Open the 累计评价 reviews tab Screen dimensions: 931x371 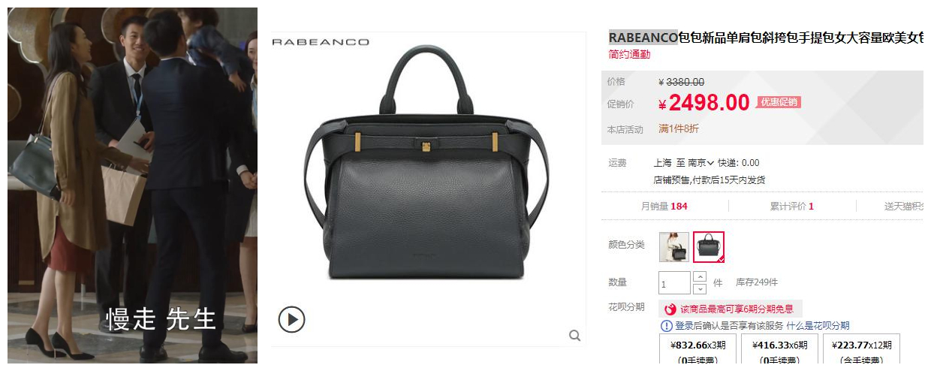[791, 207]
